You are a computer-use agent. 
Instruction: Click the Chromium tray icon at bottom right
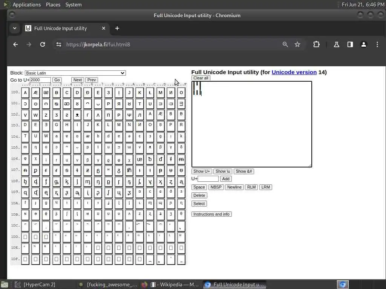pyautogui.click(x=343, y=284)
